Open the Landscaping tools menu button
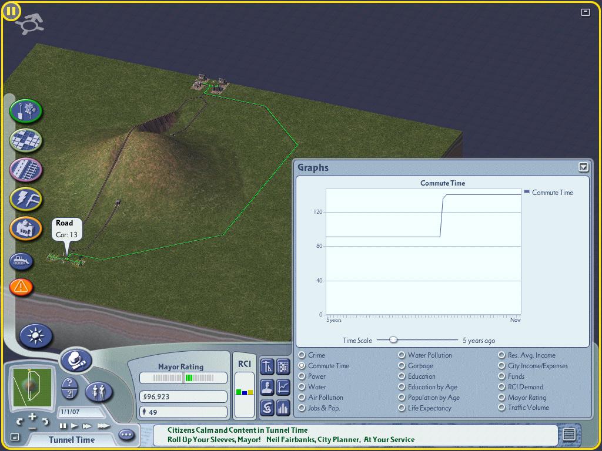This screenshot has width=602, height=451. 26,111
